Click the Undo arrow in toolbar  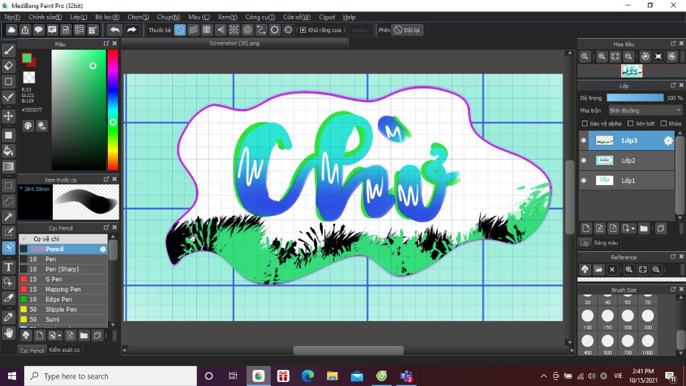pos(115,29)
